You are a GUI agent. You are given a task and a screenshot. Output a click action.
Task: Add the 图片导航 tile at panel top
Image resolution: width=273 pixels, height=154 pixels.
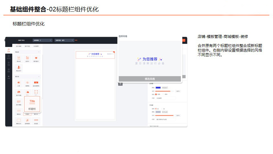click(27, 46)
